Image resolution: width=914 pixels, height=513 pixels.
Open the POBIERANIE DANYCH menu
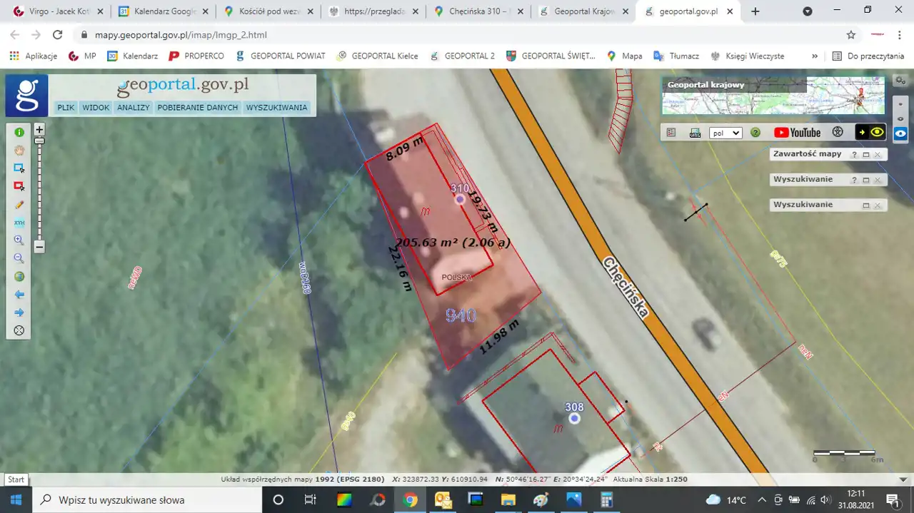click(x=197, y=108)
